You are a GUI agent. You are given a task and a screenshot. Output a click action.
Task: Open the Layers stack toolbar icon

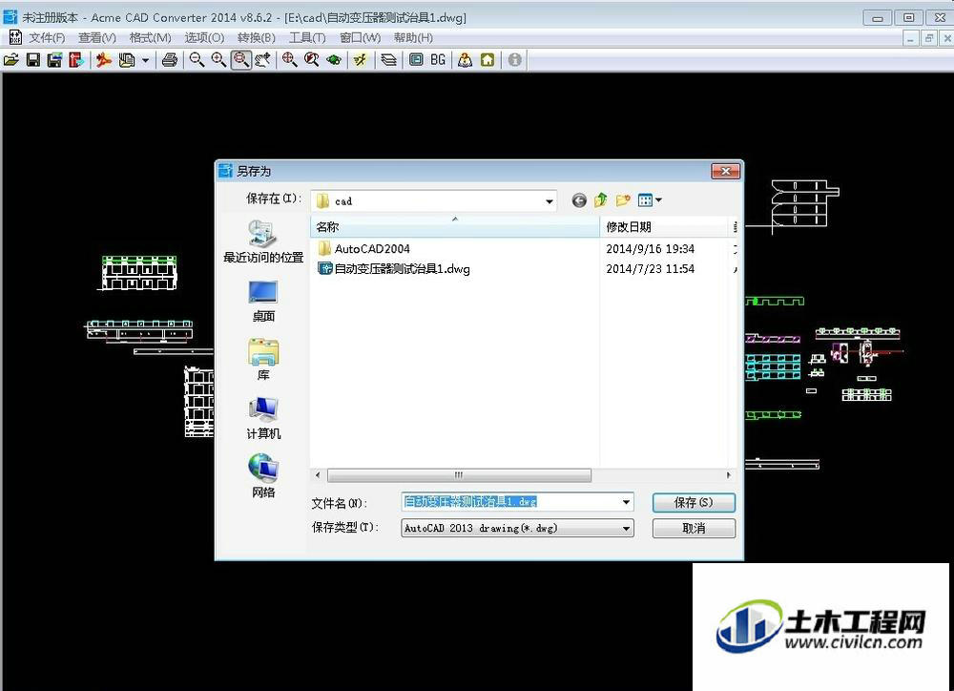(389, 60)
